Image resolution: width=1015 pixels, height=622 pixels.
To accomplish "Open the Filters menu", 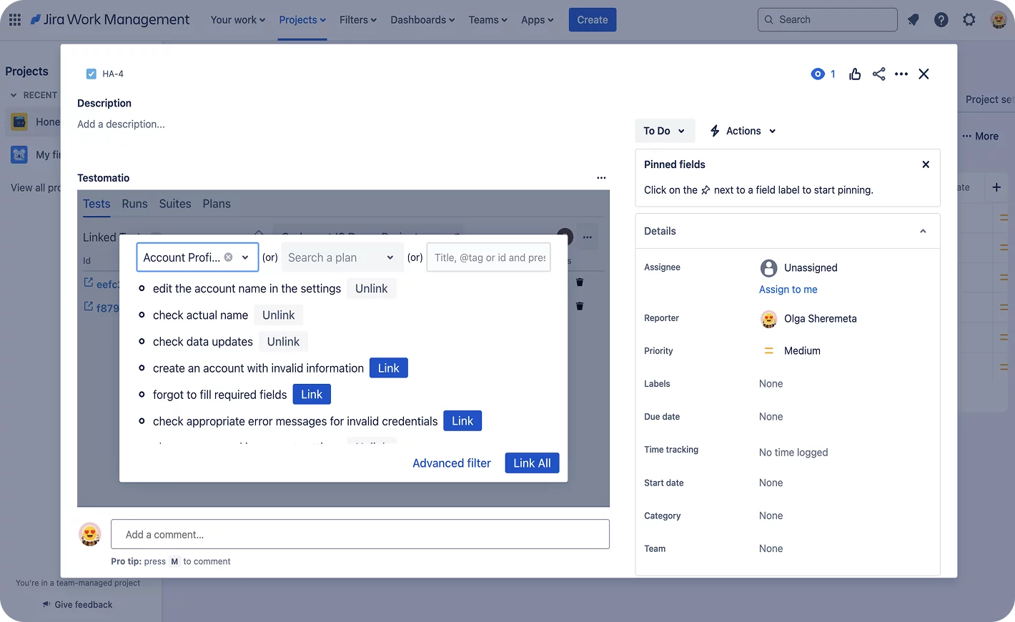I will (357, 20).
